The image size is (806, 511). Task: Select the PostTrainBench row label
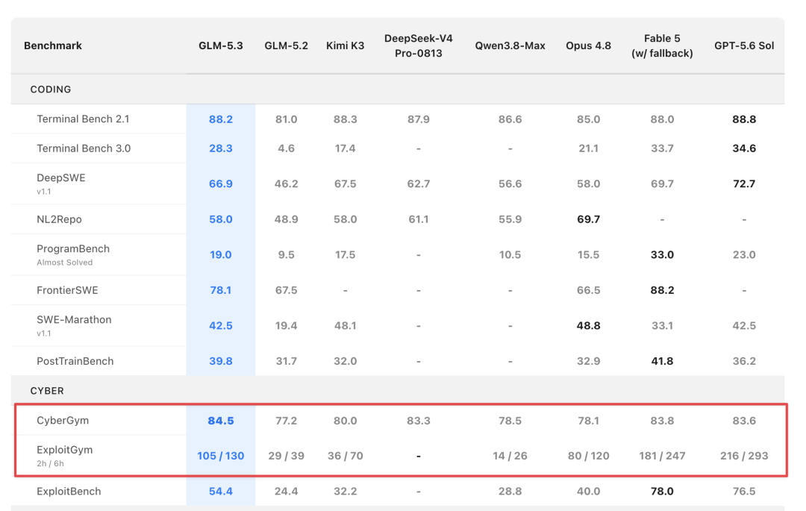tap(75, 361)
